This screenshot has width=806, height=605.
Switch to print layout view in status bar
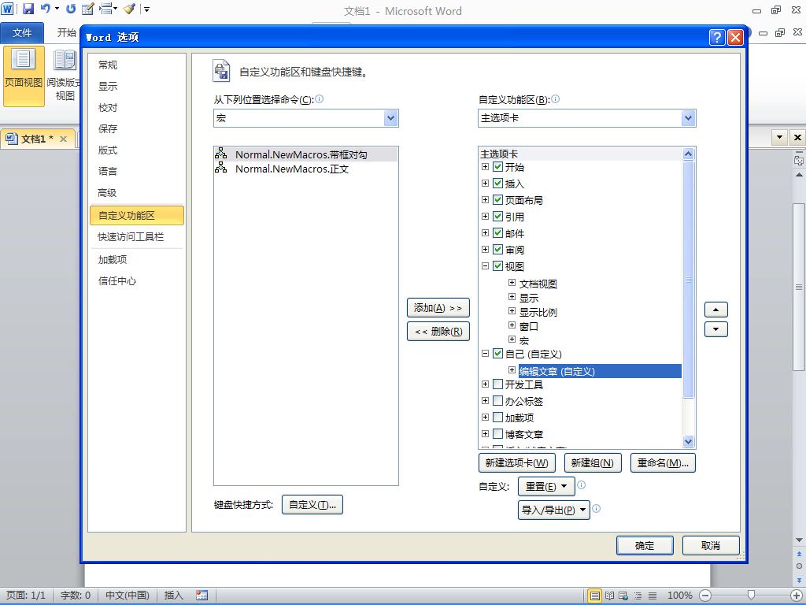pos(595,596)
